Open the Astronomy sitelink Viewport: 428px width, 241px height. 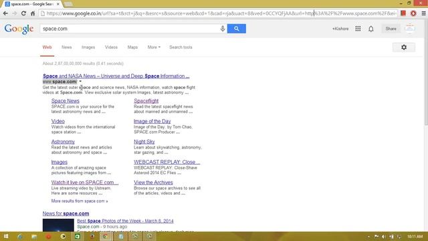tap(63, 141)
